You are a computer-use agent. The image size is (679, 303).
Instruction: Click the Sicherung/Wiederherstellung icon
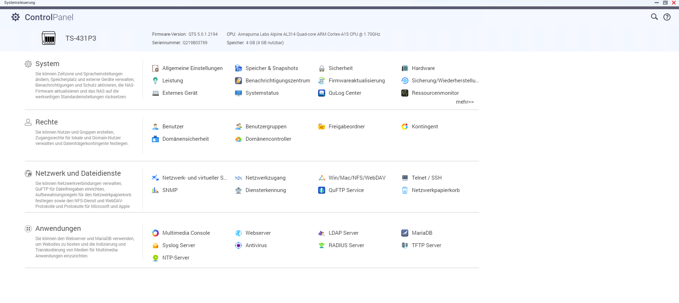(x=405, y=81)
